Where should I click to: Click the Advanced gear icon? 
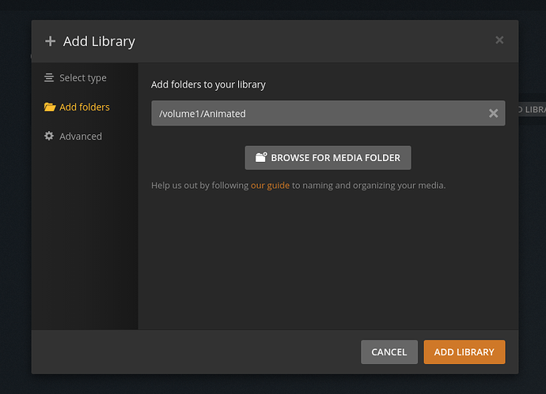(49, 136)
